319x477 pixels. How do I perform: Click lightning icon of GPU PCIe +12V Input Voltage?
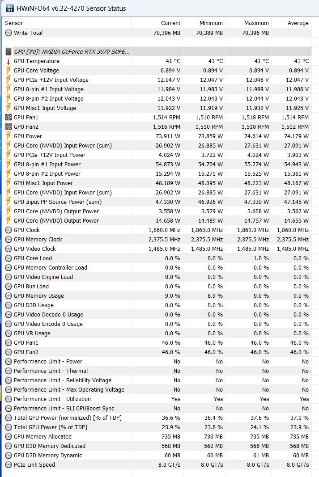9,80
